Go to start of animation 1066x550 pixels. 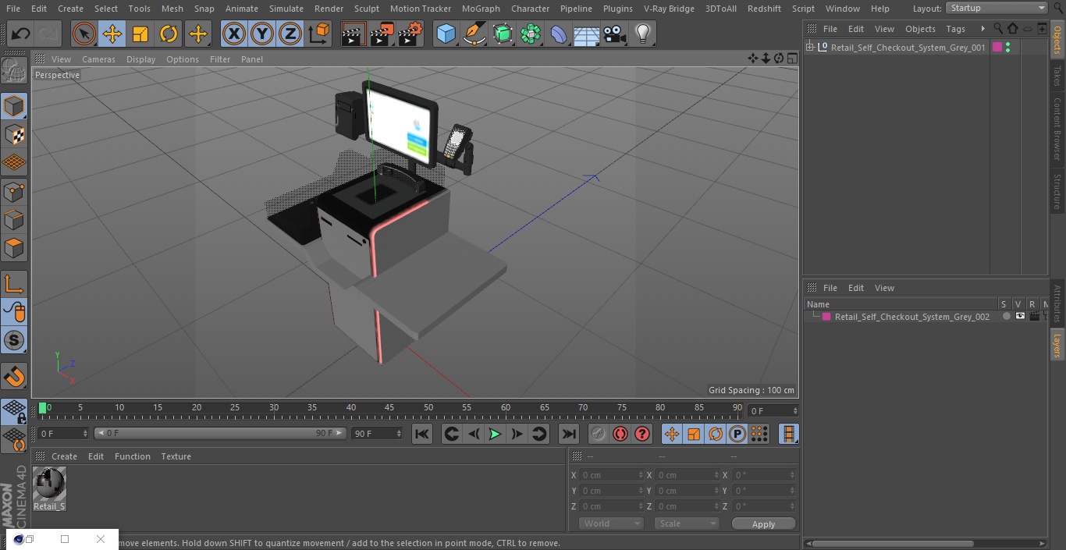pos(422,434)
